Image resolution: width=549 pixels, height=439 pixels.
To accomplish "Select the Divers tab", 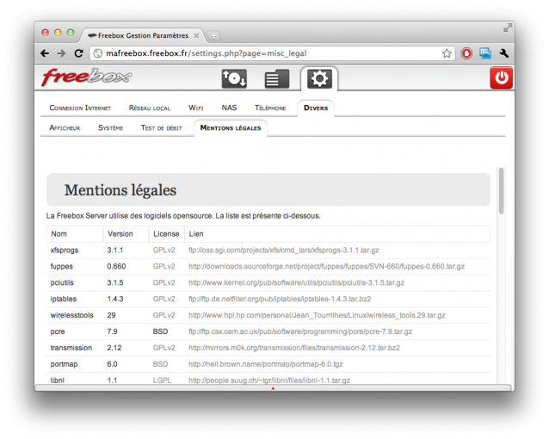I will coord(316,108).
